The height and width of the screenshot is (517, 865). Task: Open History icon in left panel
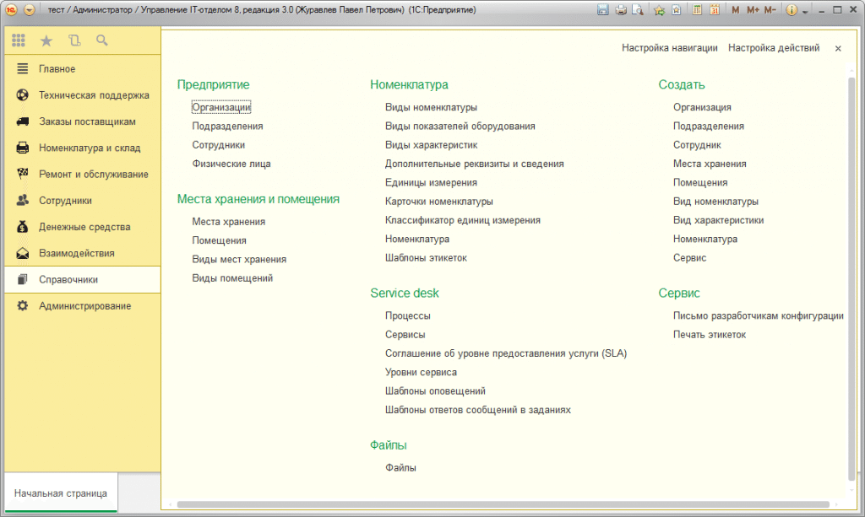point(74,40)
